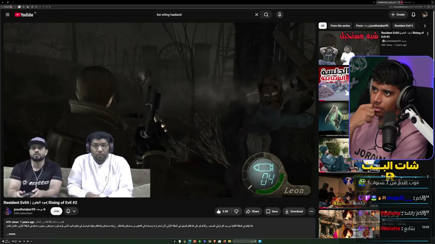Open the YouTube guide hamburger menu

click(x=7, y=15)
